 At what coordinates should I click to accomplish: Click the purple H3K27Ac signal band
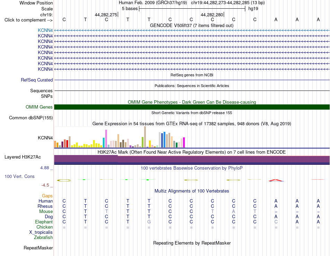tap(192, 160)
